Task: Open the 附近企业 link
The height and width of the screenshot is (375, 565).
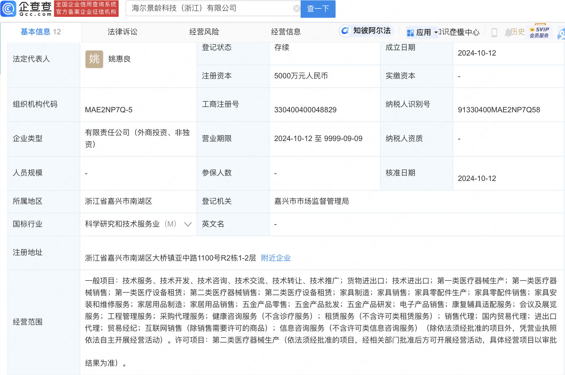Action: 276,258
